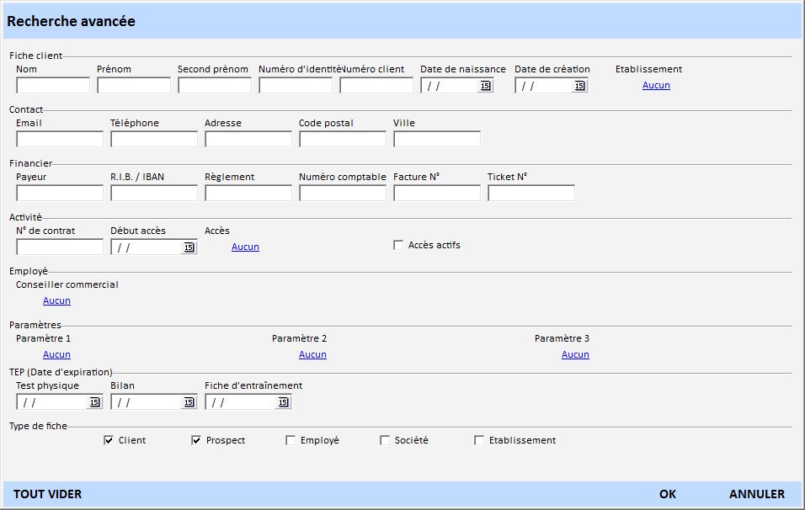Focus the Email input field
Viewport: 805px width, 510px height.
coord(60,139)
